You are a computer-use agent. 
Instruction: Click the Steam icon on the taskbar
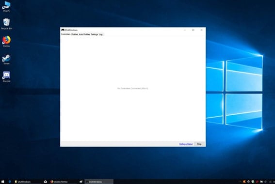[x=81, y=182]
